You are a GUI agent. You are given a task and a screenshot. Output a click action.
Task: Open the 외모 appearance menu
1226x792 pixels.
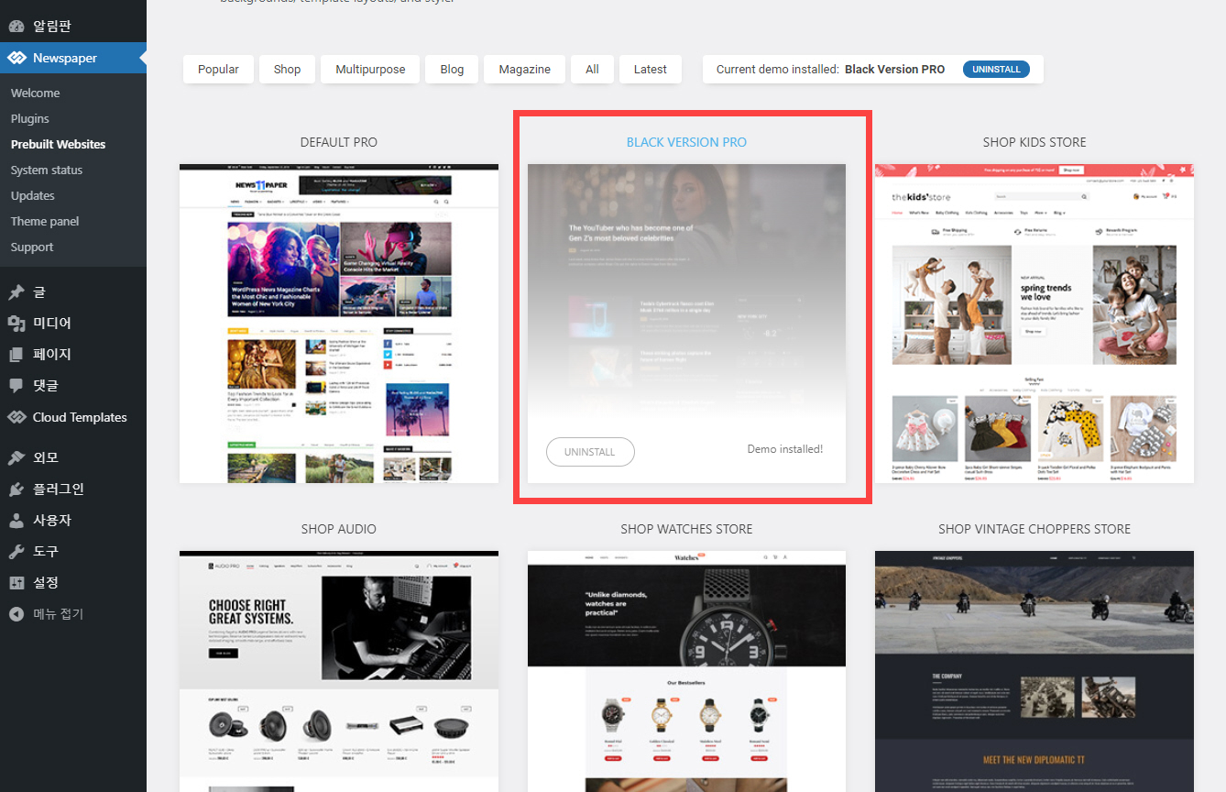[73, 457]
